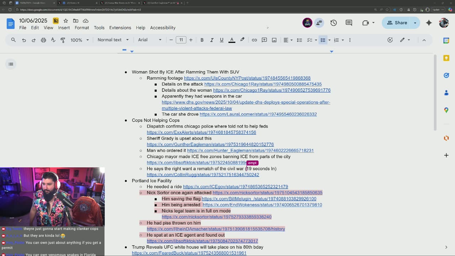Image resolution: width=455 pixels, height=256 pixels.
Task: Open the comments panel icon
Action: (349, 23)
